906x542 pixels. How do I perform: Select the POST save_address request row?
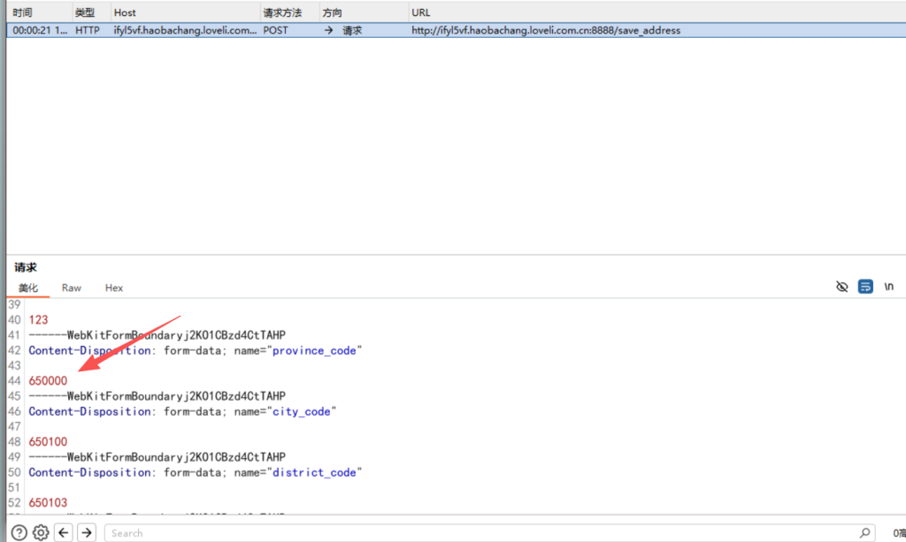point(354,30)
